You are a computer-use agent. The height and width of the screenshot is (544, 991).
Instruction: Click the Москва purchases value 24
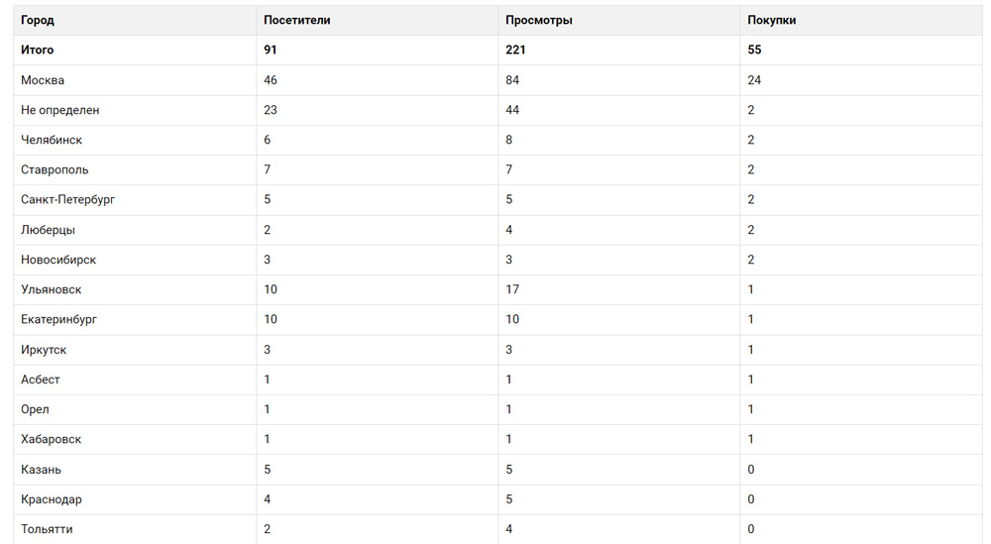754,80
